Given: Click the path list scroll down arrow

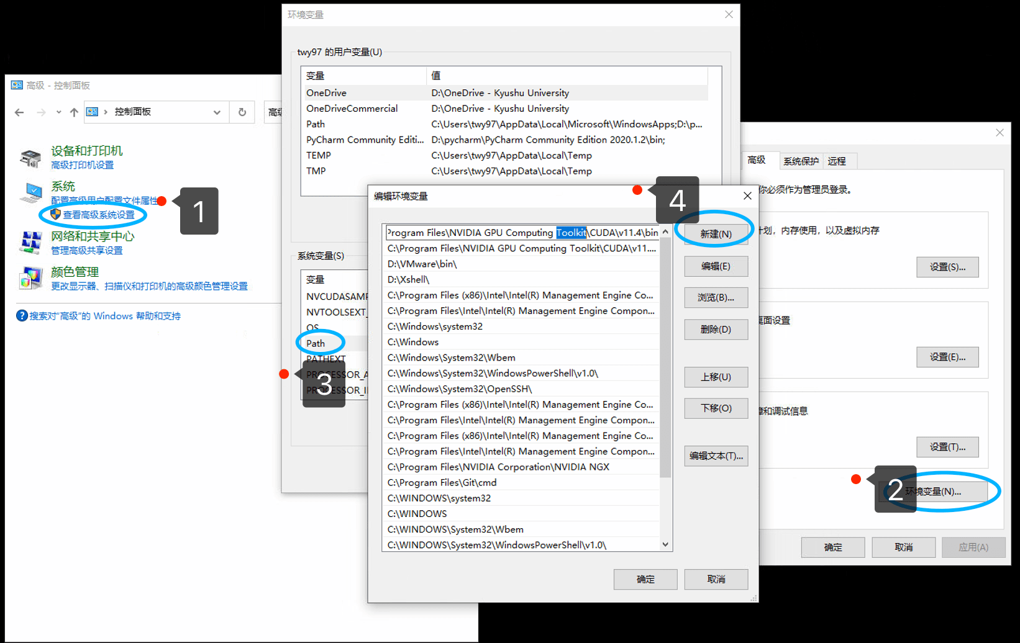Looking at the screenshot, I should pos(665,544).
